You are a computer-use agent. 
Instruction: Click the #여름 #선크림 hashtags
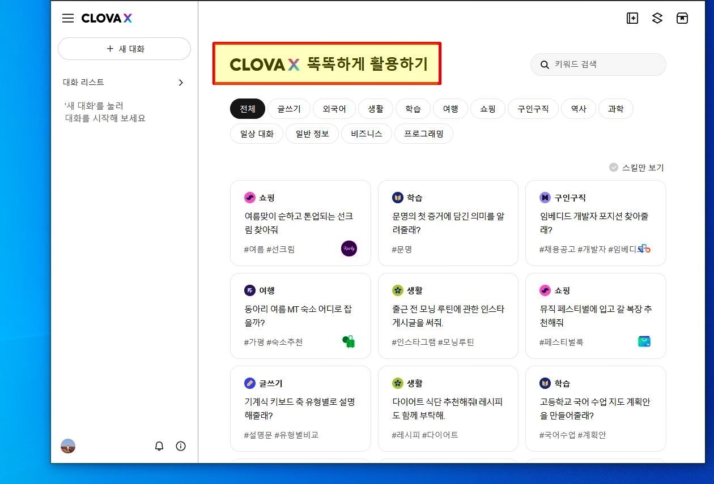(x=269, y=249)
